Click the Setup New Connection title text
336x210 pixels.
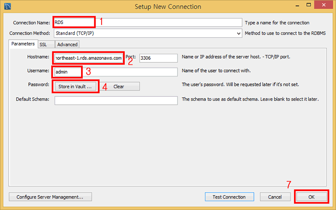(168, 7)
